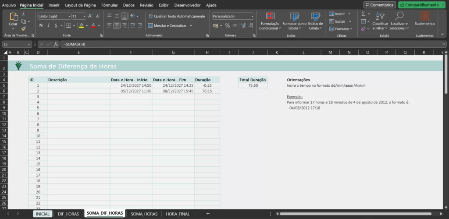This screenshot has height=219, width=449.
Task: Decrease font size with smaller A icon
Action: click(x=98, y=16)
